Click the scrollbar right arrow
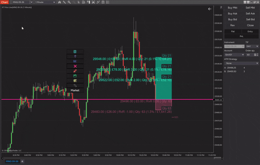The image size is (260, 165). pyautogui.click(x=222, y=158)
